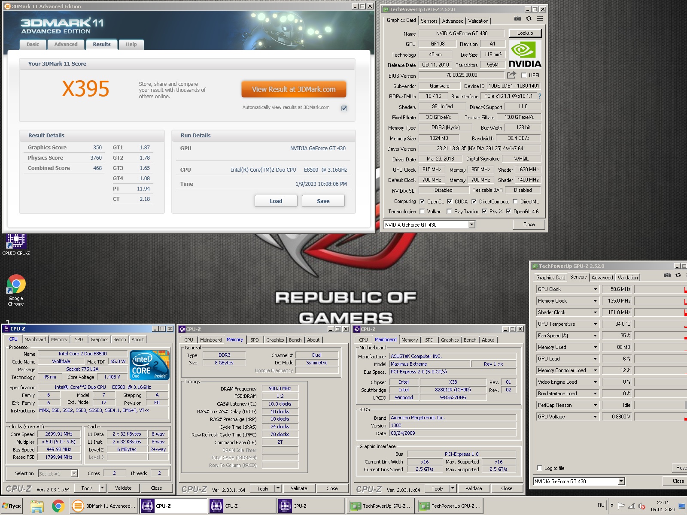Image resolution: width=687 pixels, height=515 pixels.
Task: Click the refresh icon in GPU-Z Sensors window
Action: (x=678, y=276)
